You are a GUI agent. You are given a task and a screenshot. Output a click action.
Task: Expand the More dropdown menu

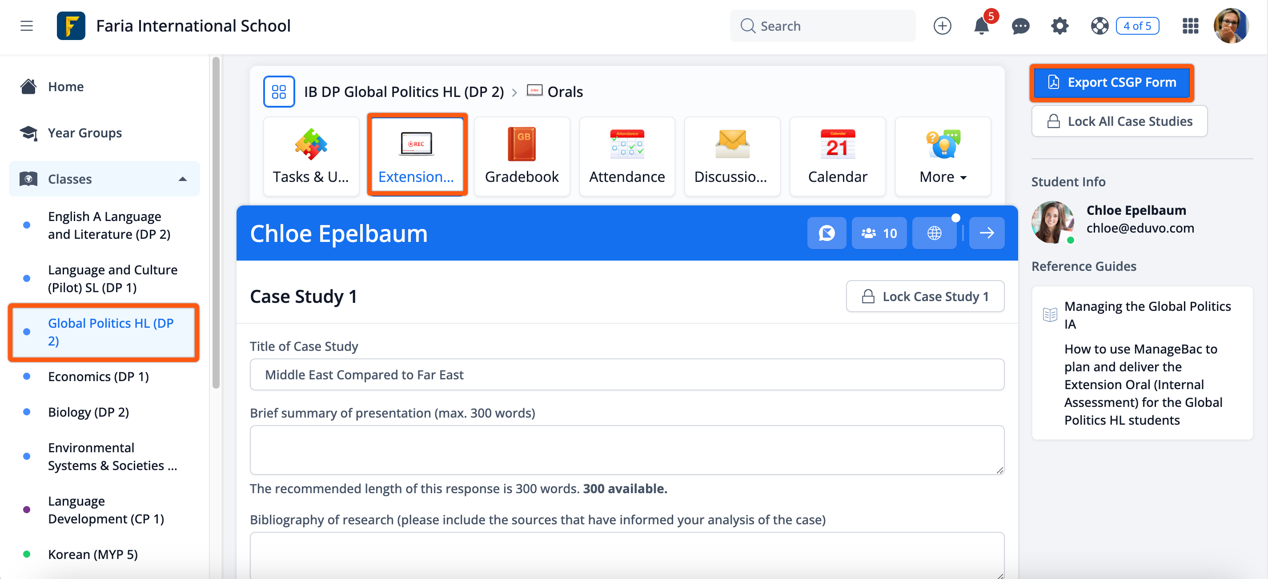[942, 157]
